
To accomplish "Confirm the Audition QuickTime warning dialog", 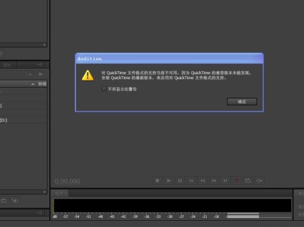I will (242, 102).
